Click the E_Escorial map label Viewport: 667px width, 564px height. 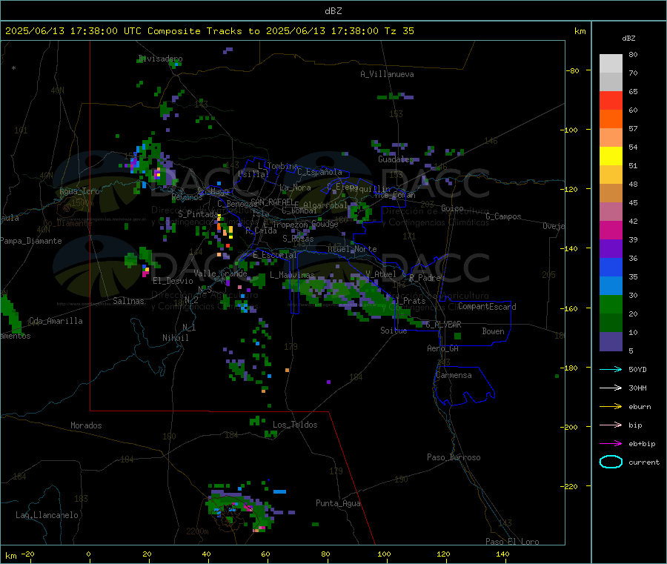click(274, 255)
